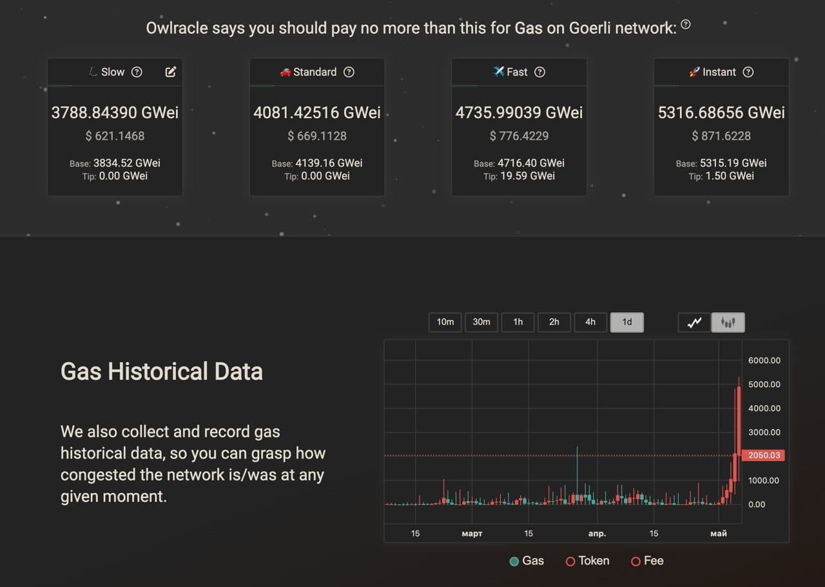Switch chart timeframe to 10m
Screen dimensions: 825x587
445,323
